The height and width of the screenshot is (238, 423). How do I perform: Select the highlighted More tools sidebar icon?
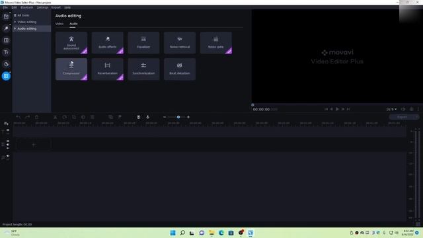[x=6, y=76]
